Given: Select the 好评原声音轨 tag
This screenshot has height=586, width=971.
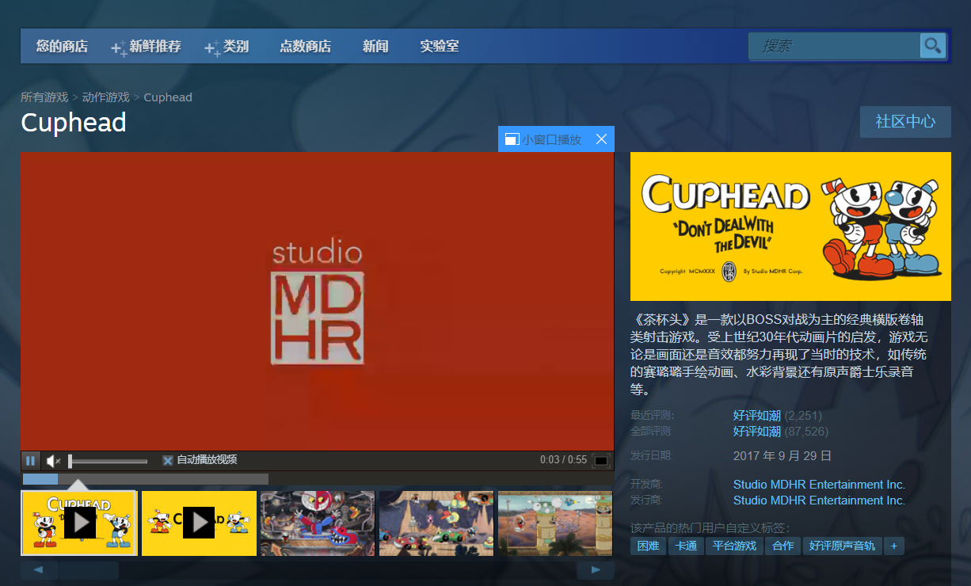Looking at the screenshot, I should (x=843, y=546).
